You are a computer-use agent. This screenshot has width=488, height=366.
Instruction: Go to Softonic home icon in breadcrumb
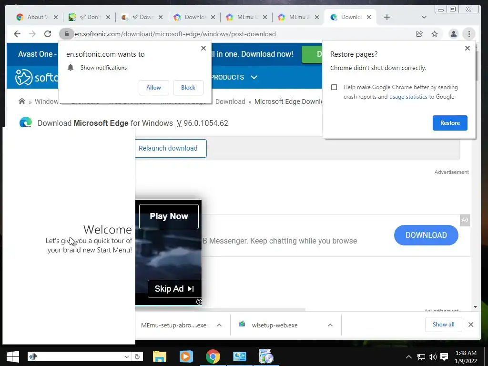point(22,101)
